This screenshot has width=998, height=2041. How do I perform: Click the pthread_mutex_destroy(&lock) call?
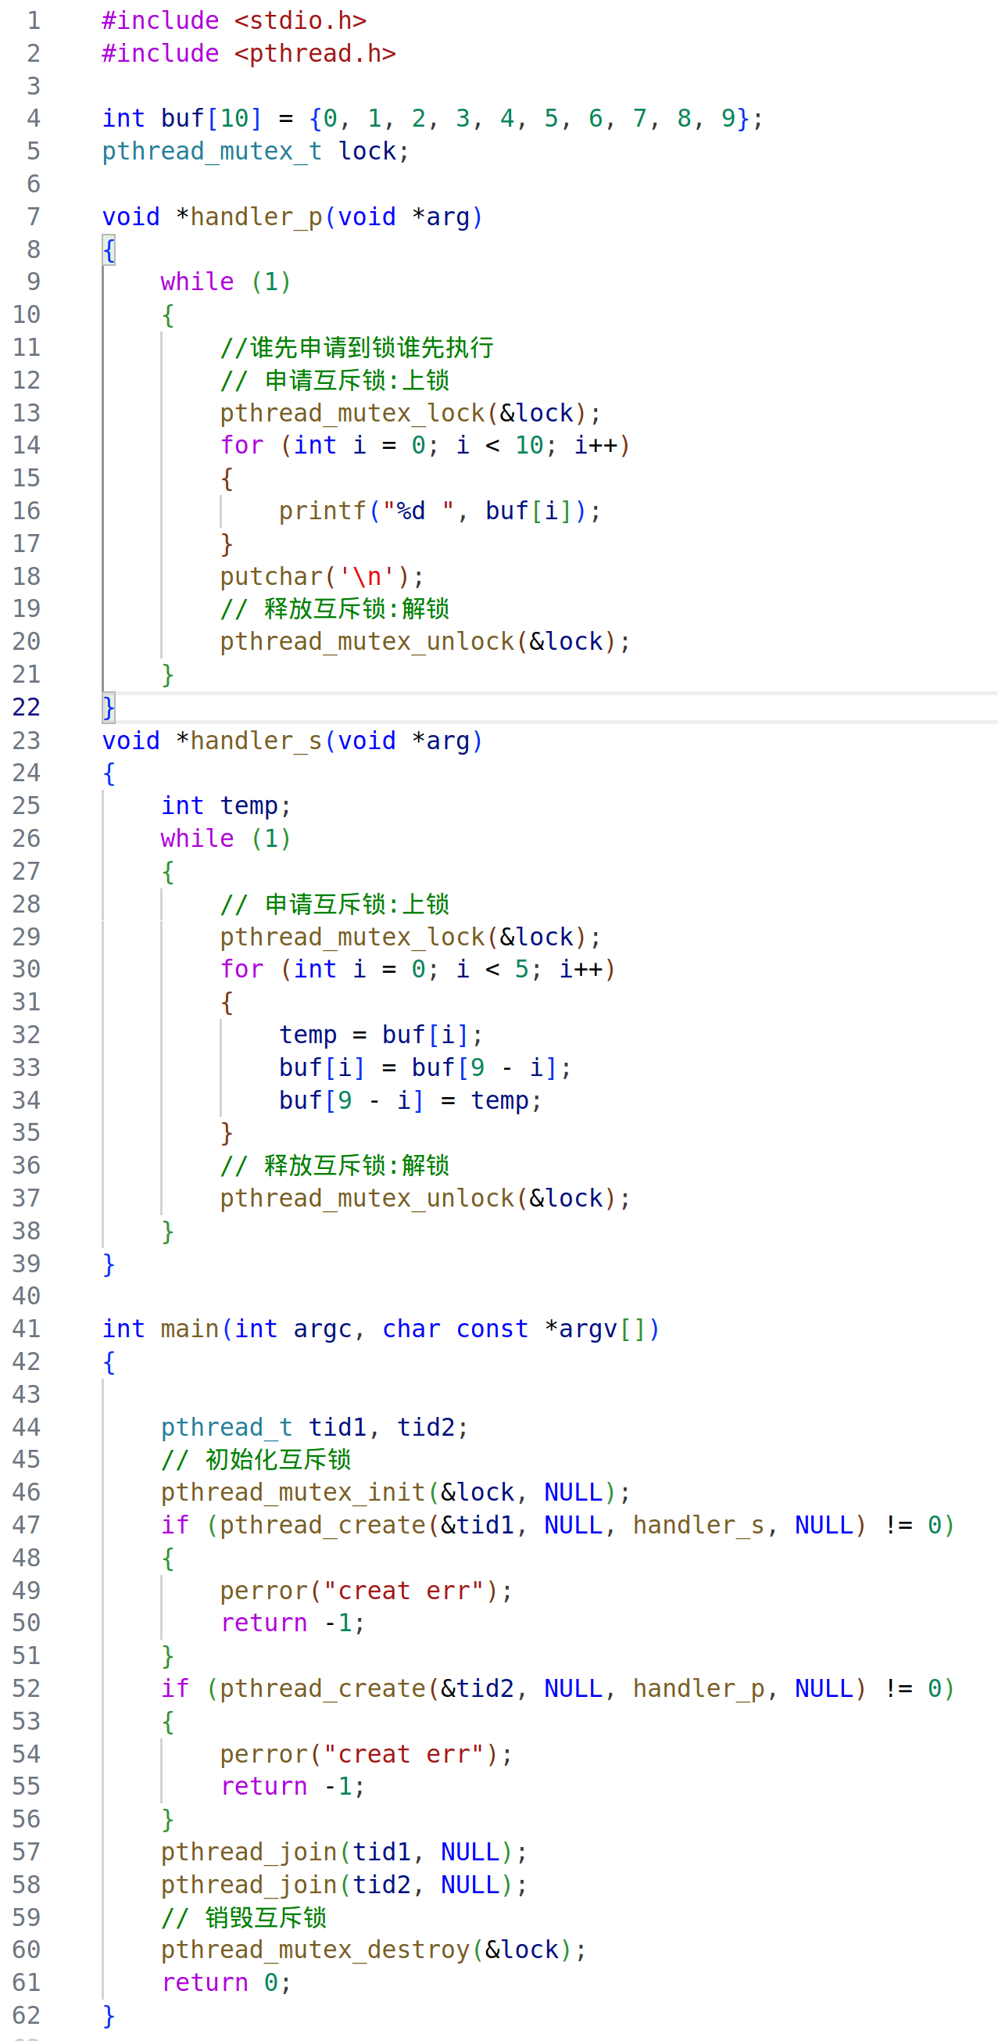pyautogui.click(x=374, y=1949)
